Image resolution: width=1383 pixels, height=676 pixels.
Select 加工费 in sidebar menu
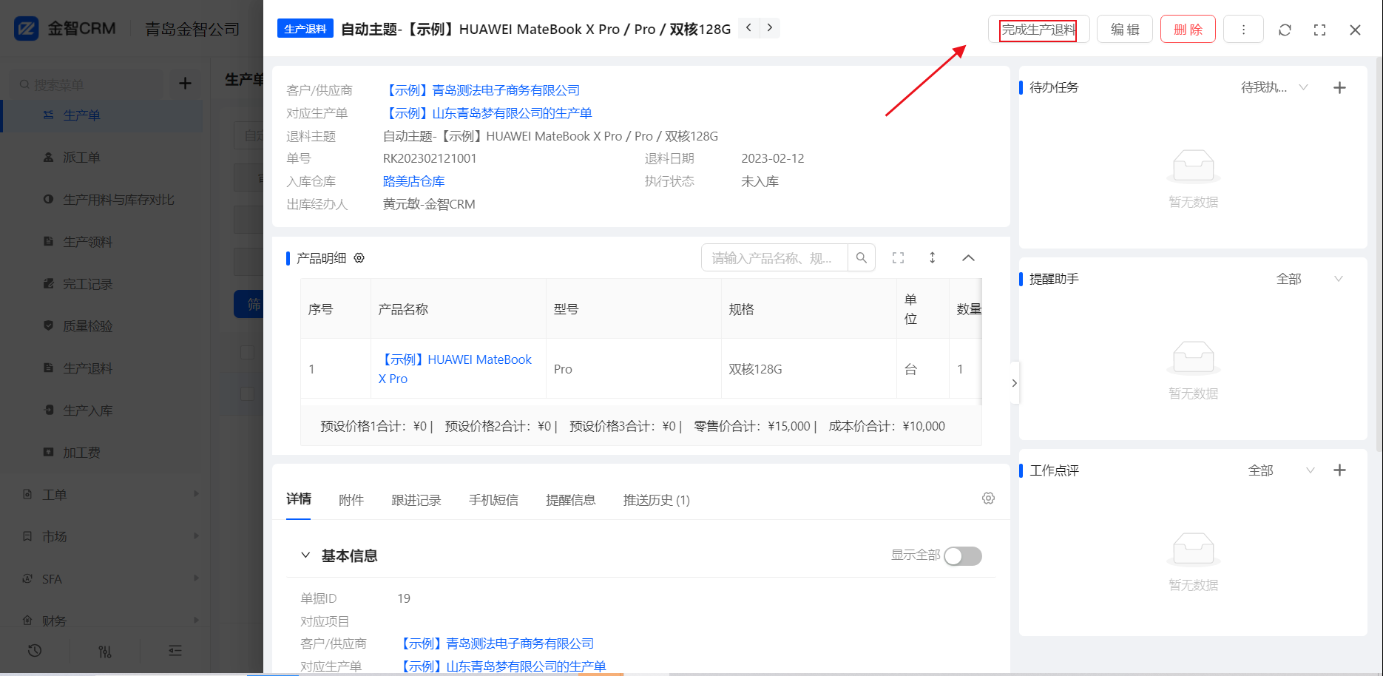[x=101, y=453]
